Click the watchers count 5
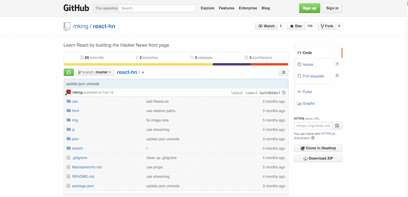408x197 pixels. click(x=281, y=26)
